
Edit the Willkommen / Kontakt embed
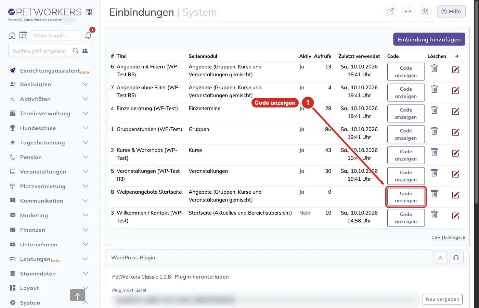click(455, 216)
